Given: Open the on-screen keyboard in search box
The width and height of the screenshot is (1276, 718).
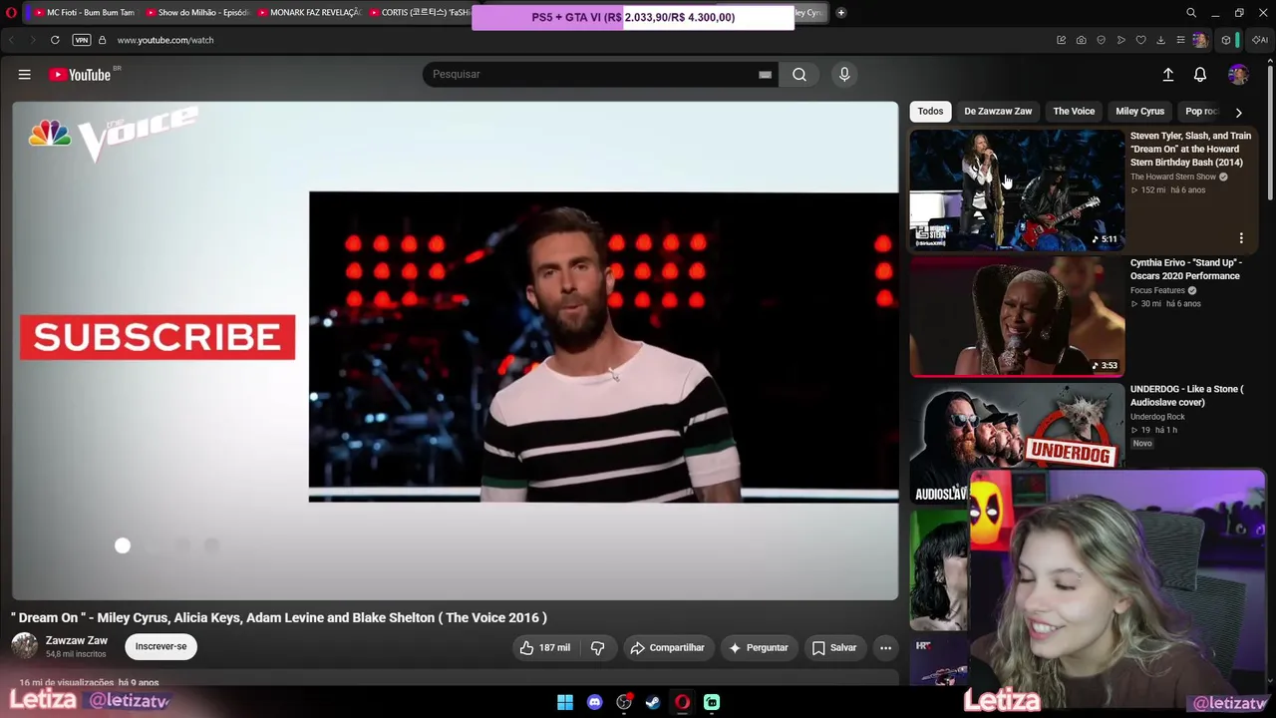Looking at the screenshot, I should point(765,75).
